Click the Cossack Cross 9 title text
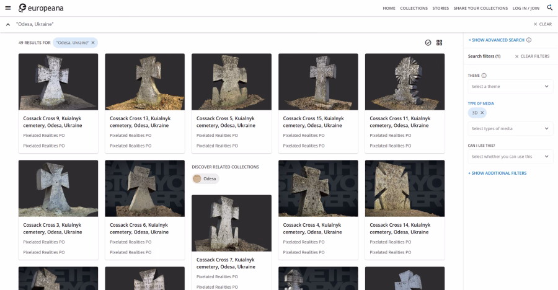Screen dimensions: 558x290 [x=53, y=121]
